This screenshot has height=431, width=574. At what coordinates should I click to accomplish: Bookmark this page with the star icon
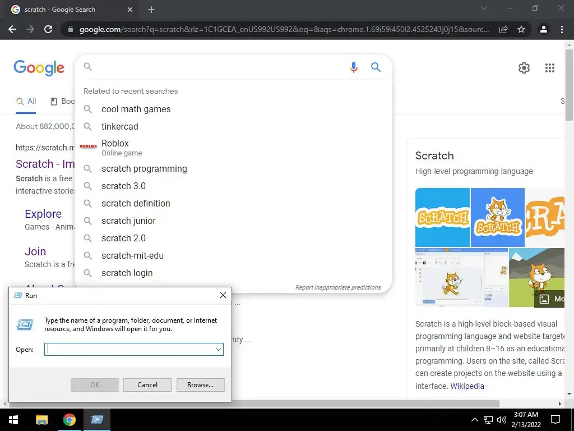pos(521,29)
